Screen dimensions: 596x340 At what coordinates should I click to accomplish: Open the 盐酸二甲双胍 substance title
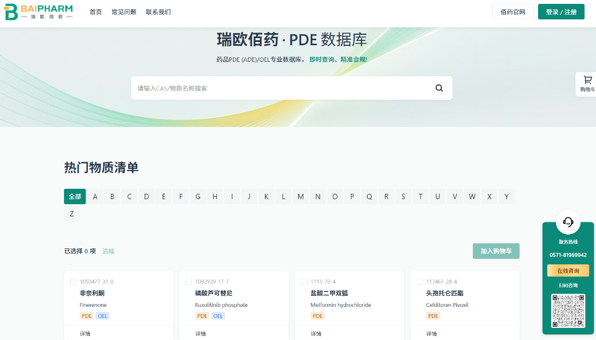pyautogui.click(x=329, y=293)
